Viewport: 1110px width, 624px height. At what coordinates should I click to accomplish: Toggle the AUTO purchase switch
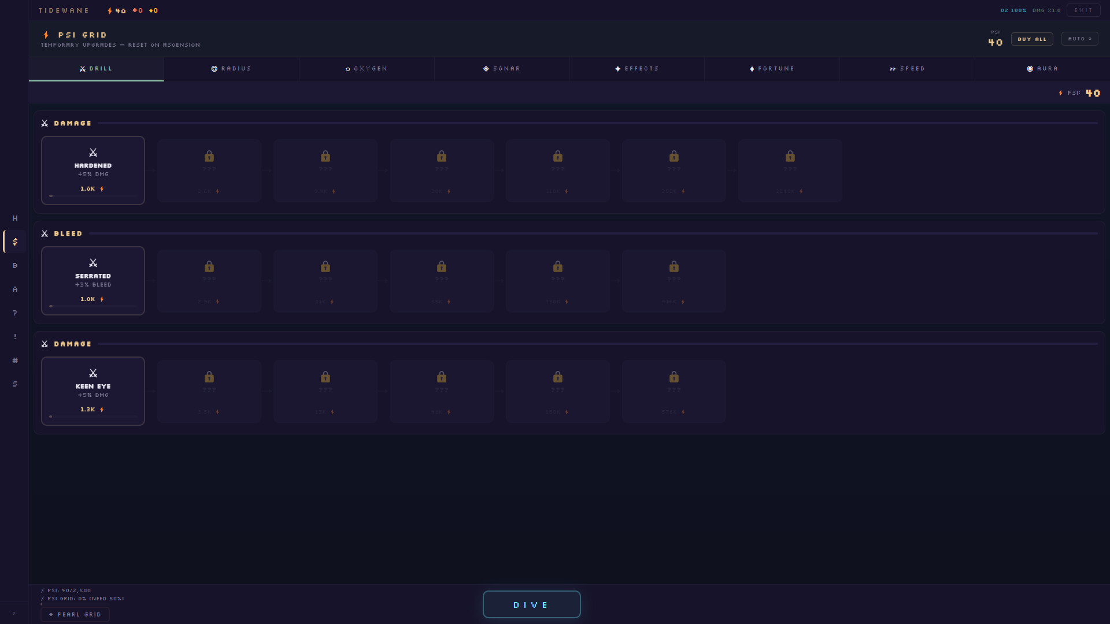click(1079, 39)
